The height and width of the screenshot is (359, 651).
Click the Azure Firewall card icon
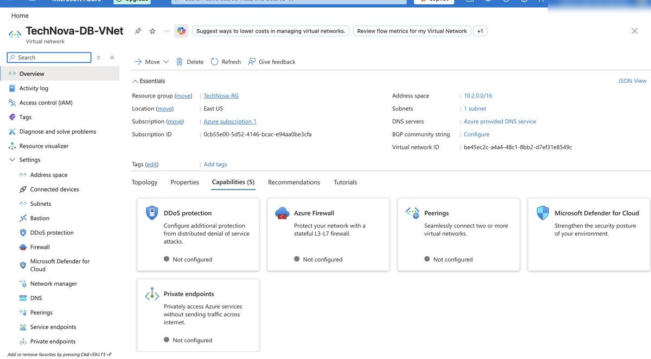point(282,213)
